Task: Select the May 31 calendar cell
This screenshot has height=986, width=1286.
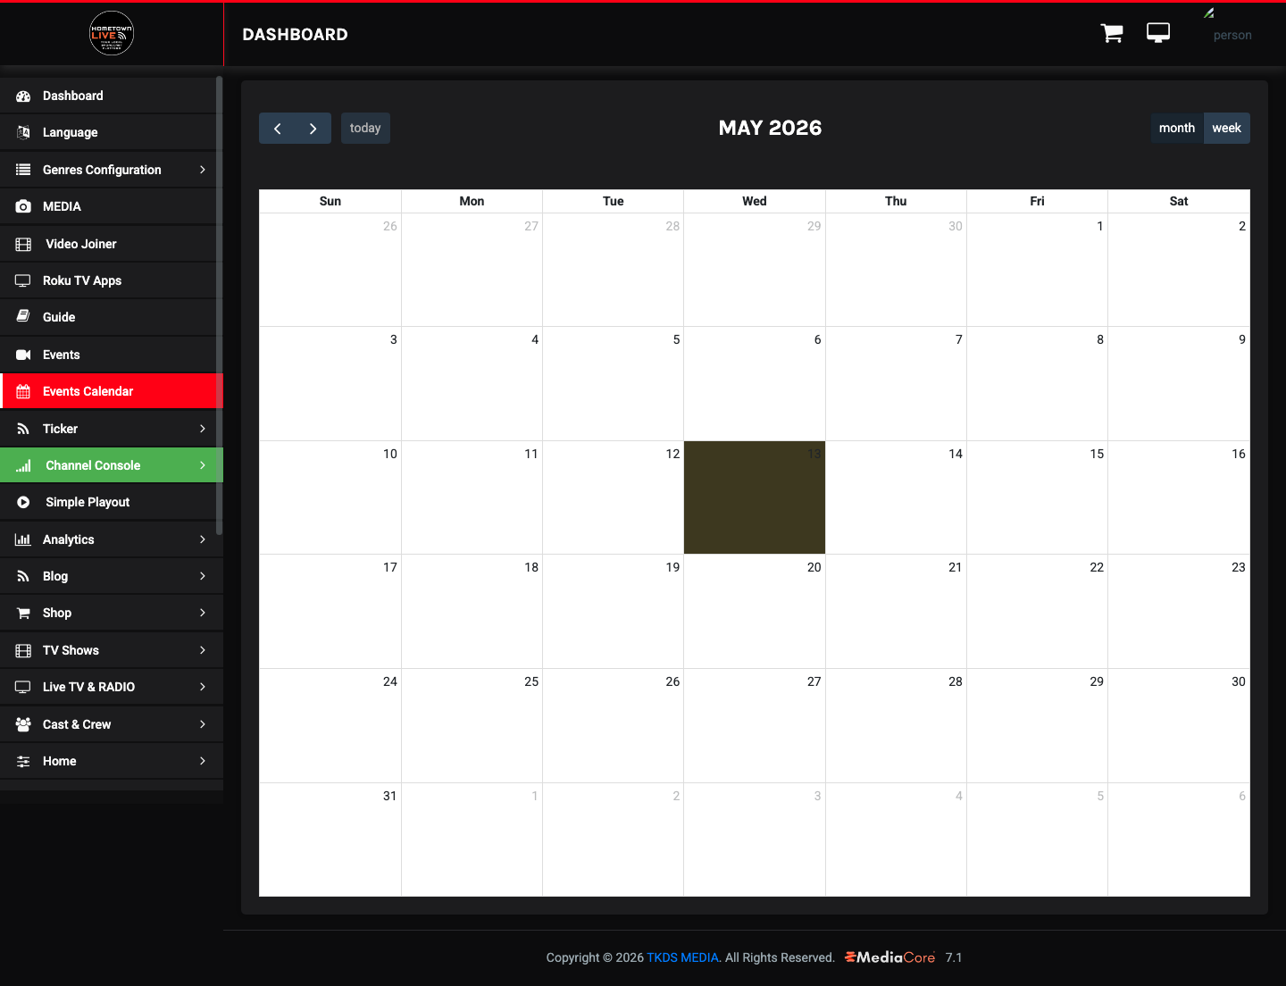Action: click(x=330, y=840)
